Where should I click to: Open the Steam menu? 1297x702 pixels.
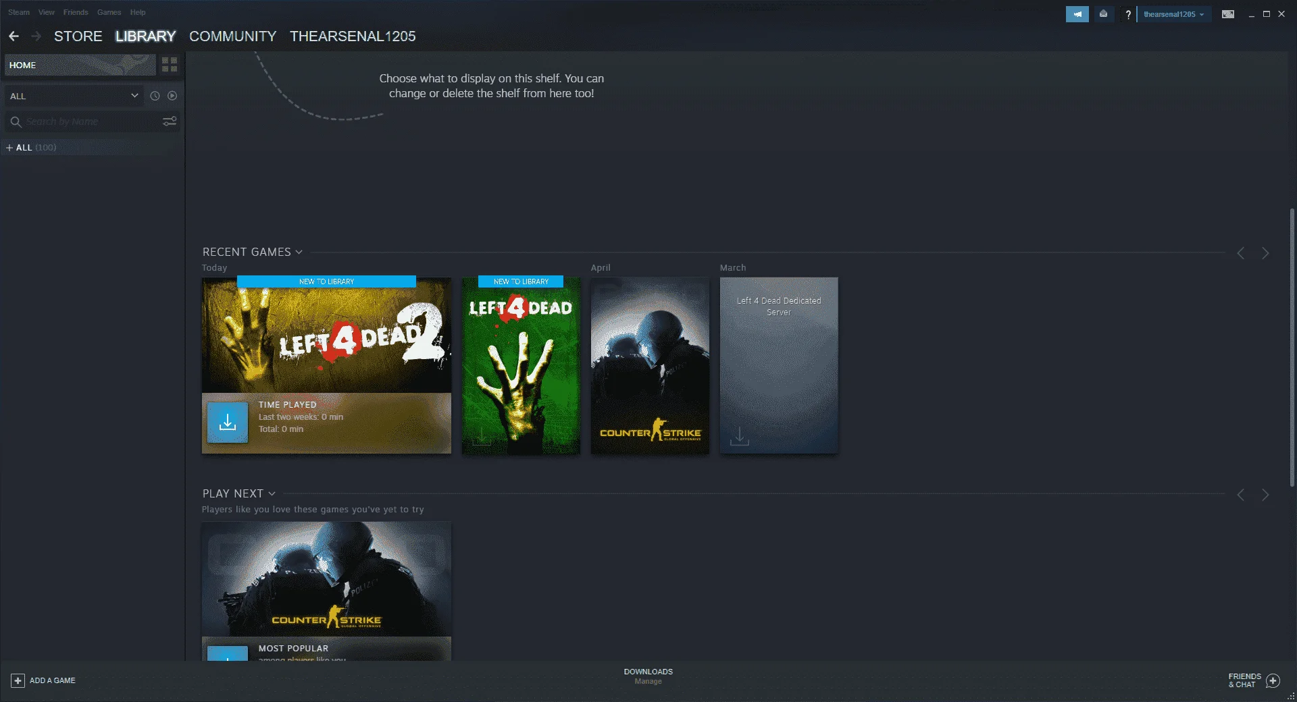(x=19, y=12)
